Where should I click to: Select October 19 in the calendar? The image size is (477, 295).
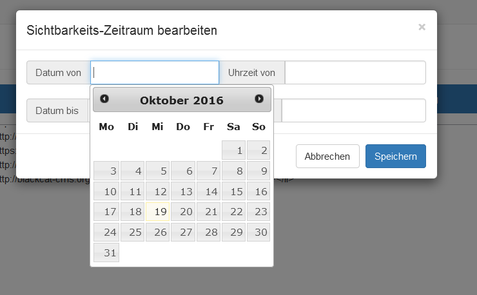[x=158, y=212]
